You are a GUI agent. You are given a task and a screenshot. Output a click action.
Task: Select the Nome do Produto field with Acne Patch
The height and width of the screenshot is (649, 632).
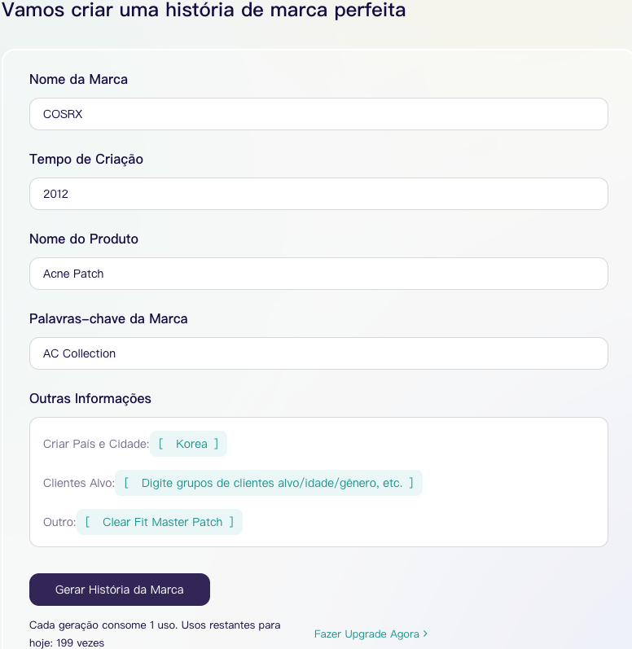point(318,274)
